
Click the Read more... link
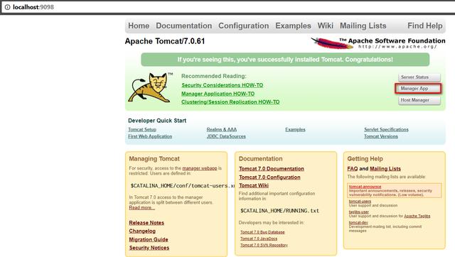pos(142,208)
